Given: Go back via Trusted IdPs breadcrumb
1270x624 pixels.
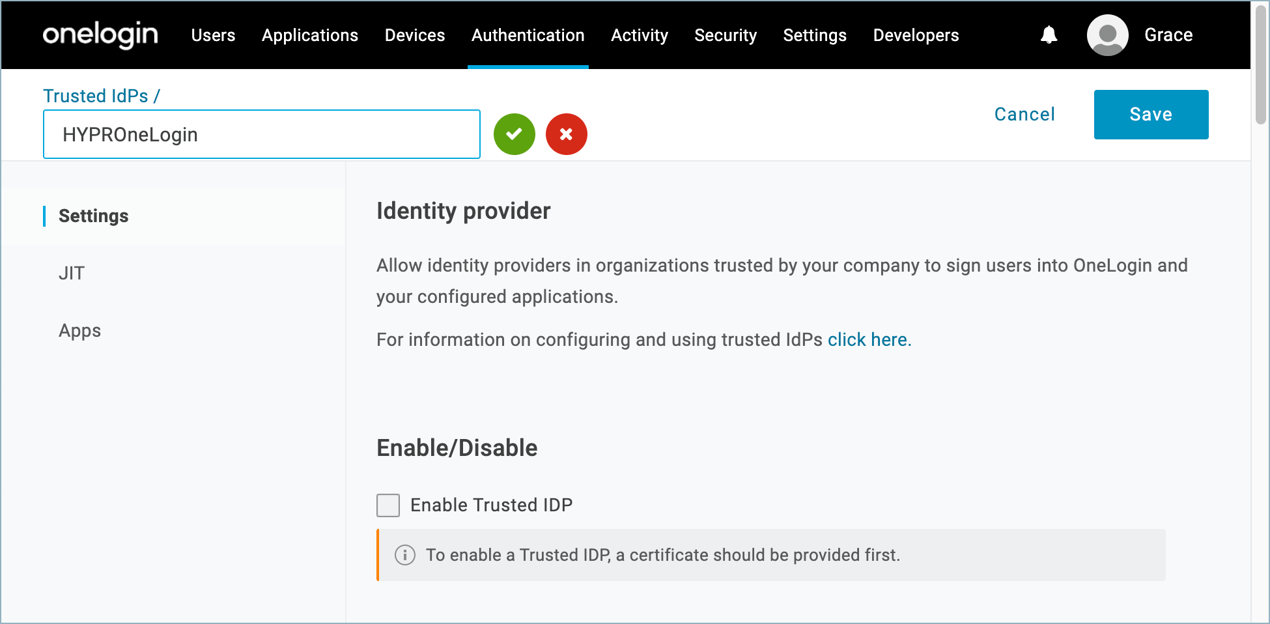Looking at the screenshot, I should click(x=96, y=96).
